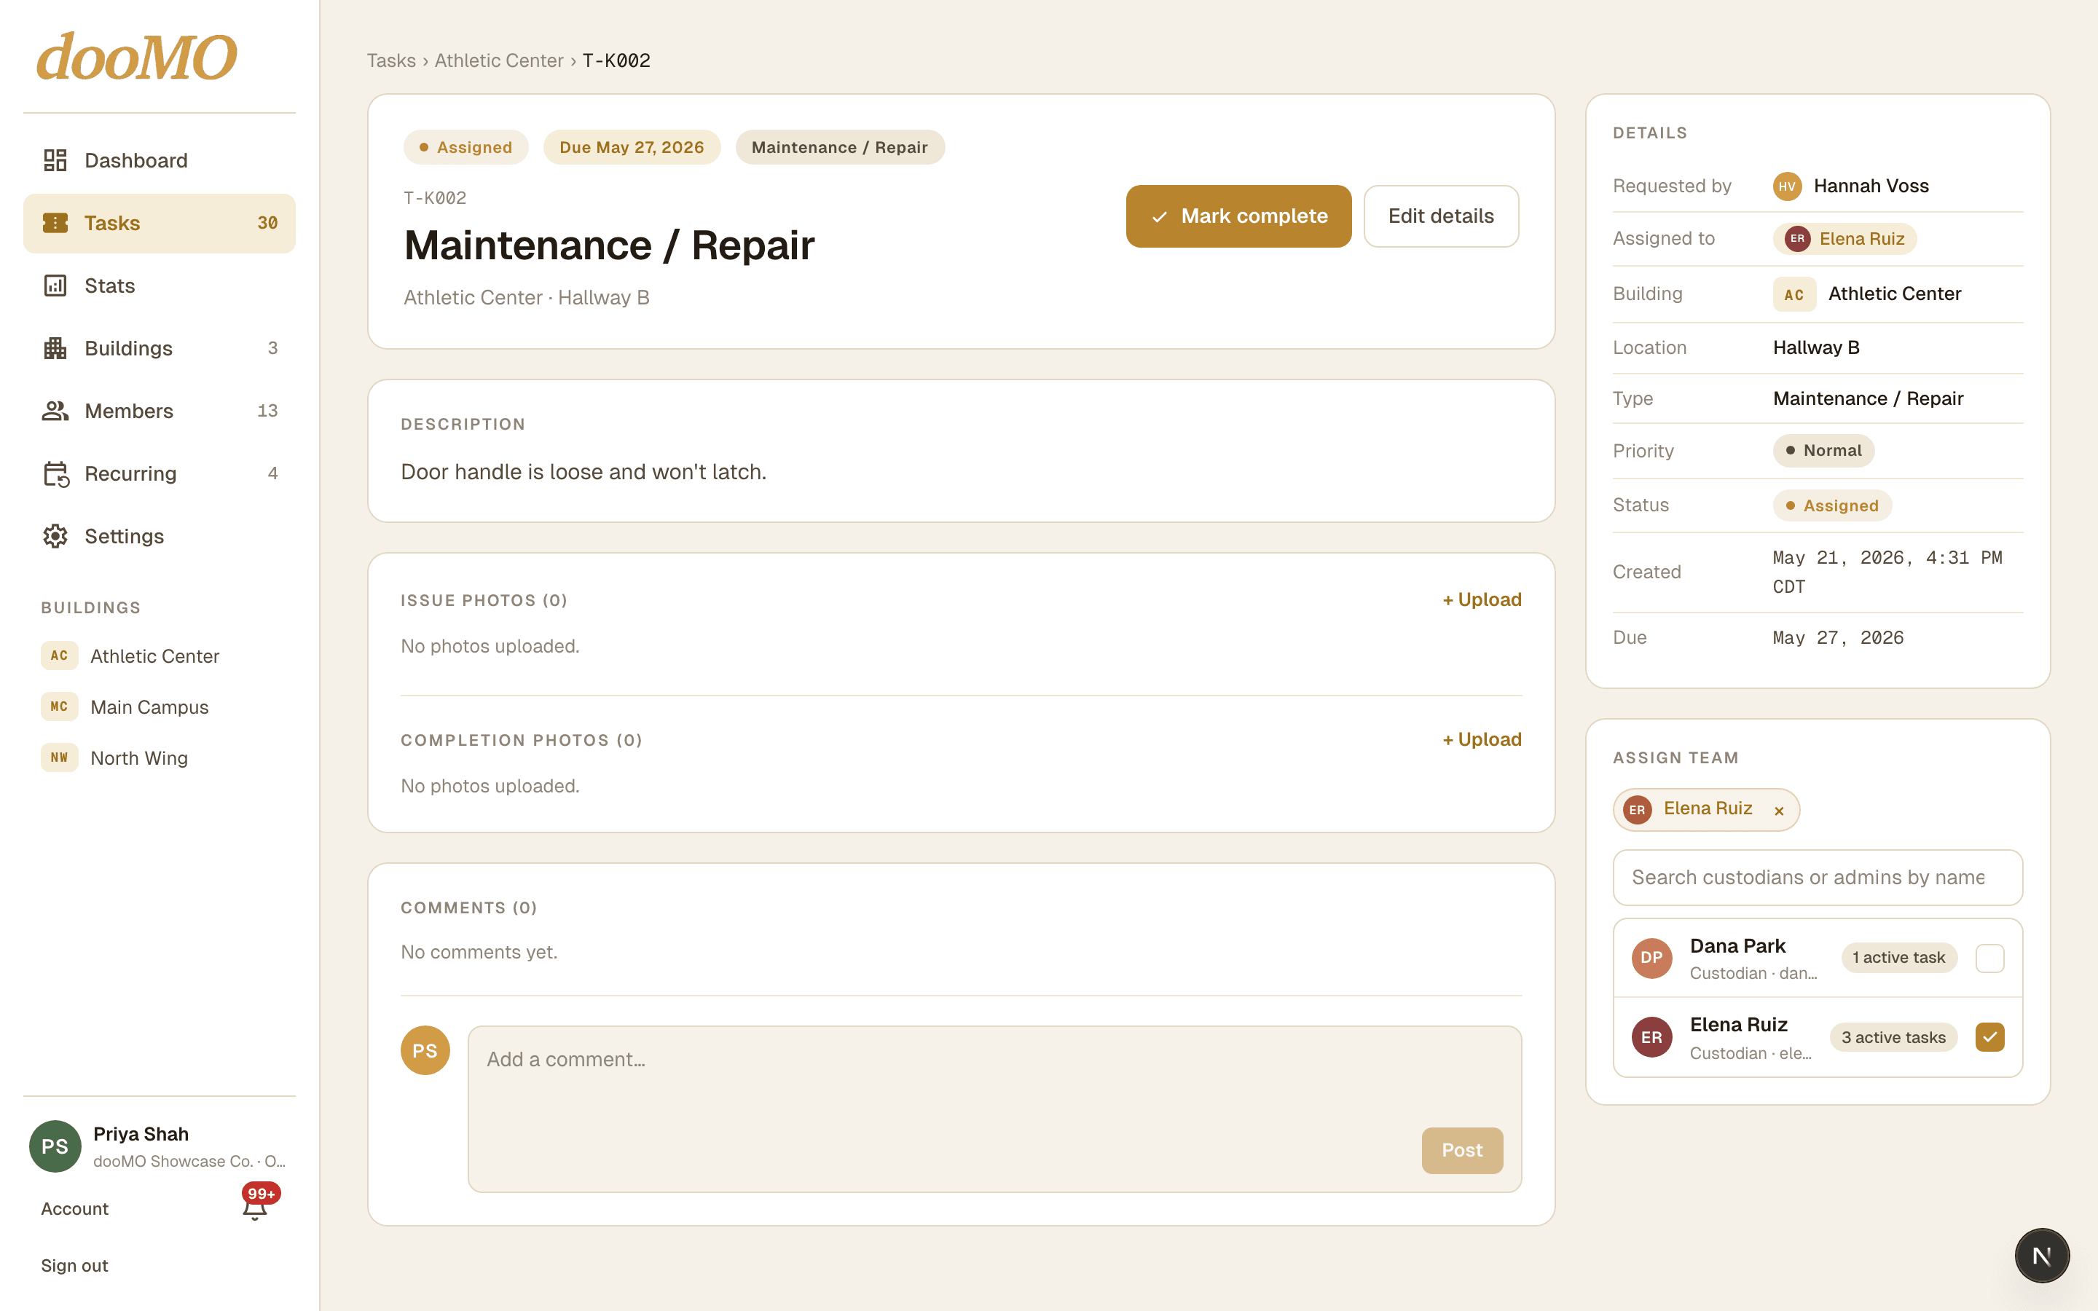Image resolution: width=2098 pixels, height=1311 pixels.
Task: Click the Normal priority badge
Action: (x=1823, y=450)
